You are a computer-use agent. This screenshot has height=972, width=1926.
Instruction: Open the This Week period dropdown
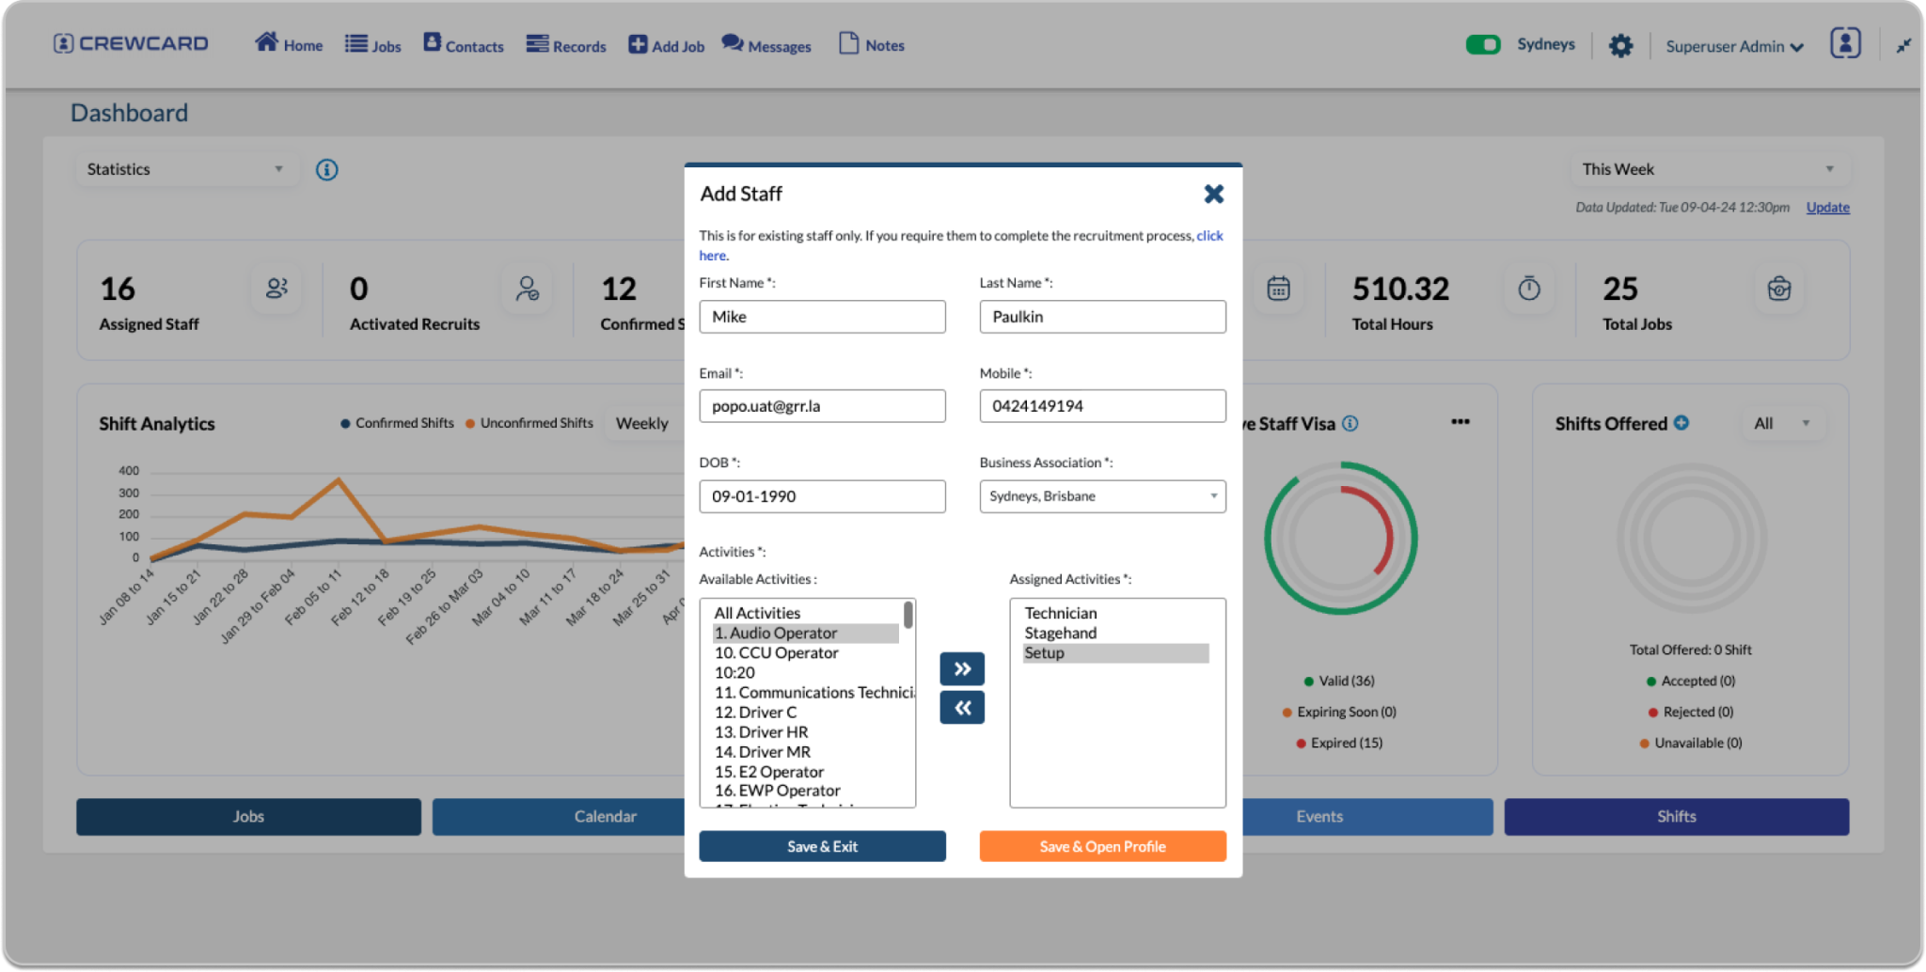tap(1708, 169)
